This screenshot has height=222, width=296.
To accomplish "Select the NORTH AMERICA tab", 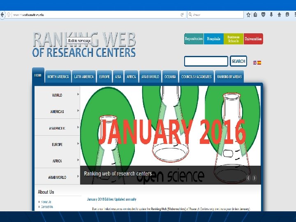I will tap(58, 76).
